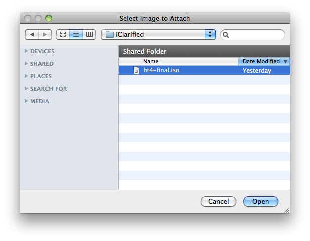Image resolution: width=310 pixels, height=241 pixels.
Task: Expand the MEDIA sidebar section
Action: (26, 101)
